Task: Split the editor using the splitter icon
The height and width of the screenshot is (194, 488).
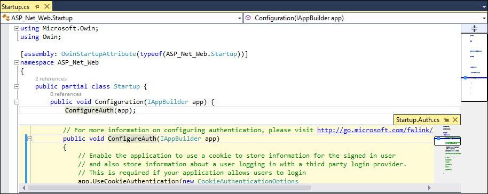Action: [x=474, y=29]
